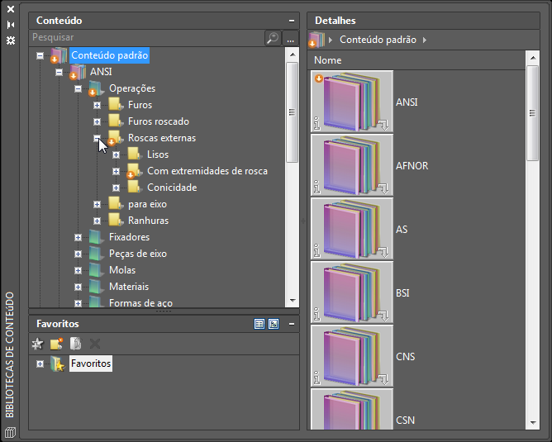Click Conteúdo padrão breadcrumb in Detalhes

point(378,40)
